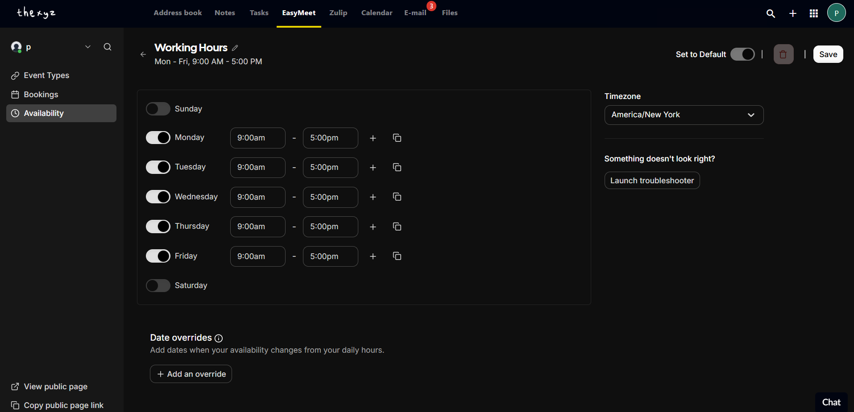Delete schedule using the red trash icon
Screen dimensions: 854x412
(x=783, y=54)
